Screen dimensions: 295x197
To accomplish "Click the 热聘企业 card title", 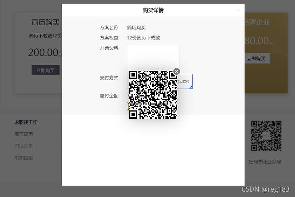I will coord(257,22).
